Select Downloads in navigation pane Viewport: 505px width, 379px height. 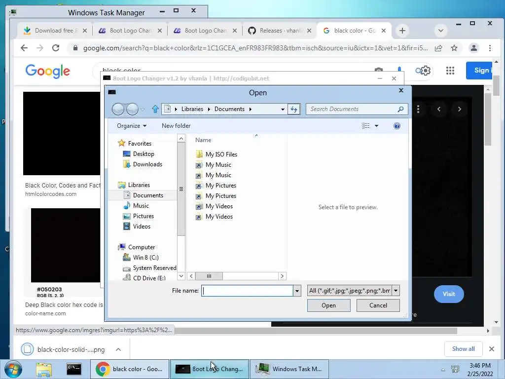(147, 164)
